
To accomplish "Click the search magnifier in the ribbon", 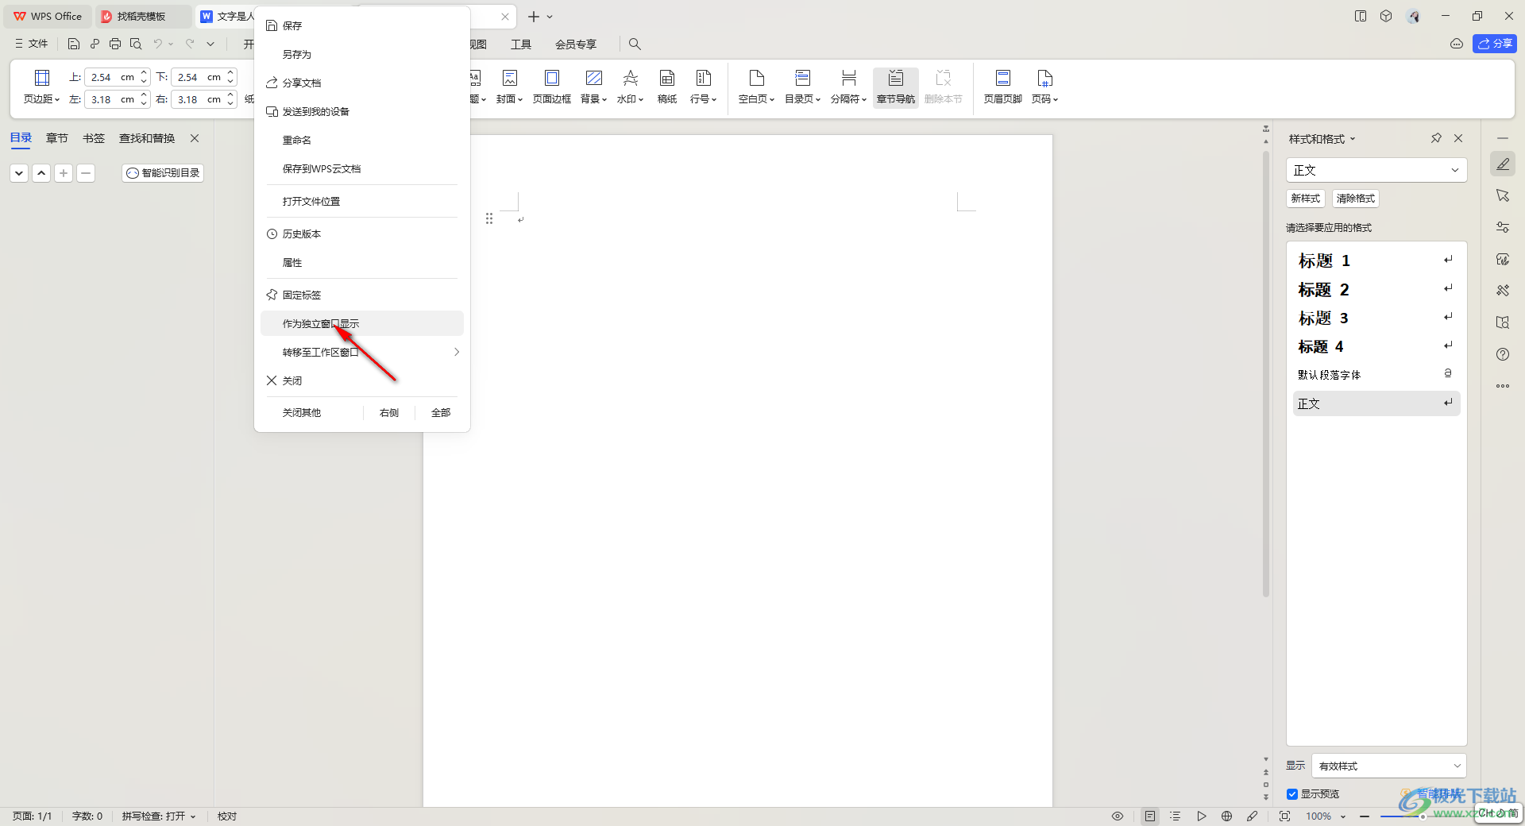I will point(635,44).
